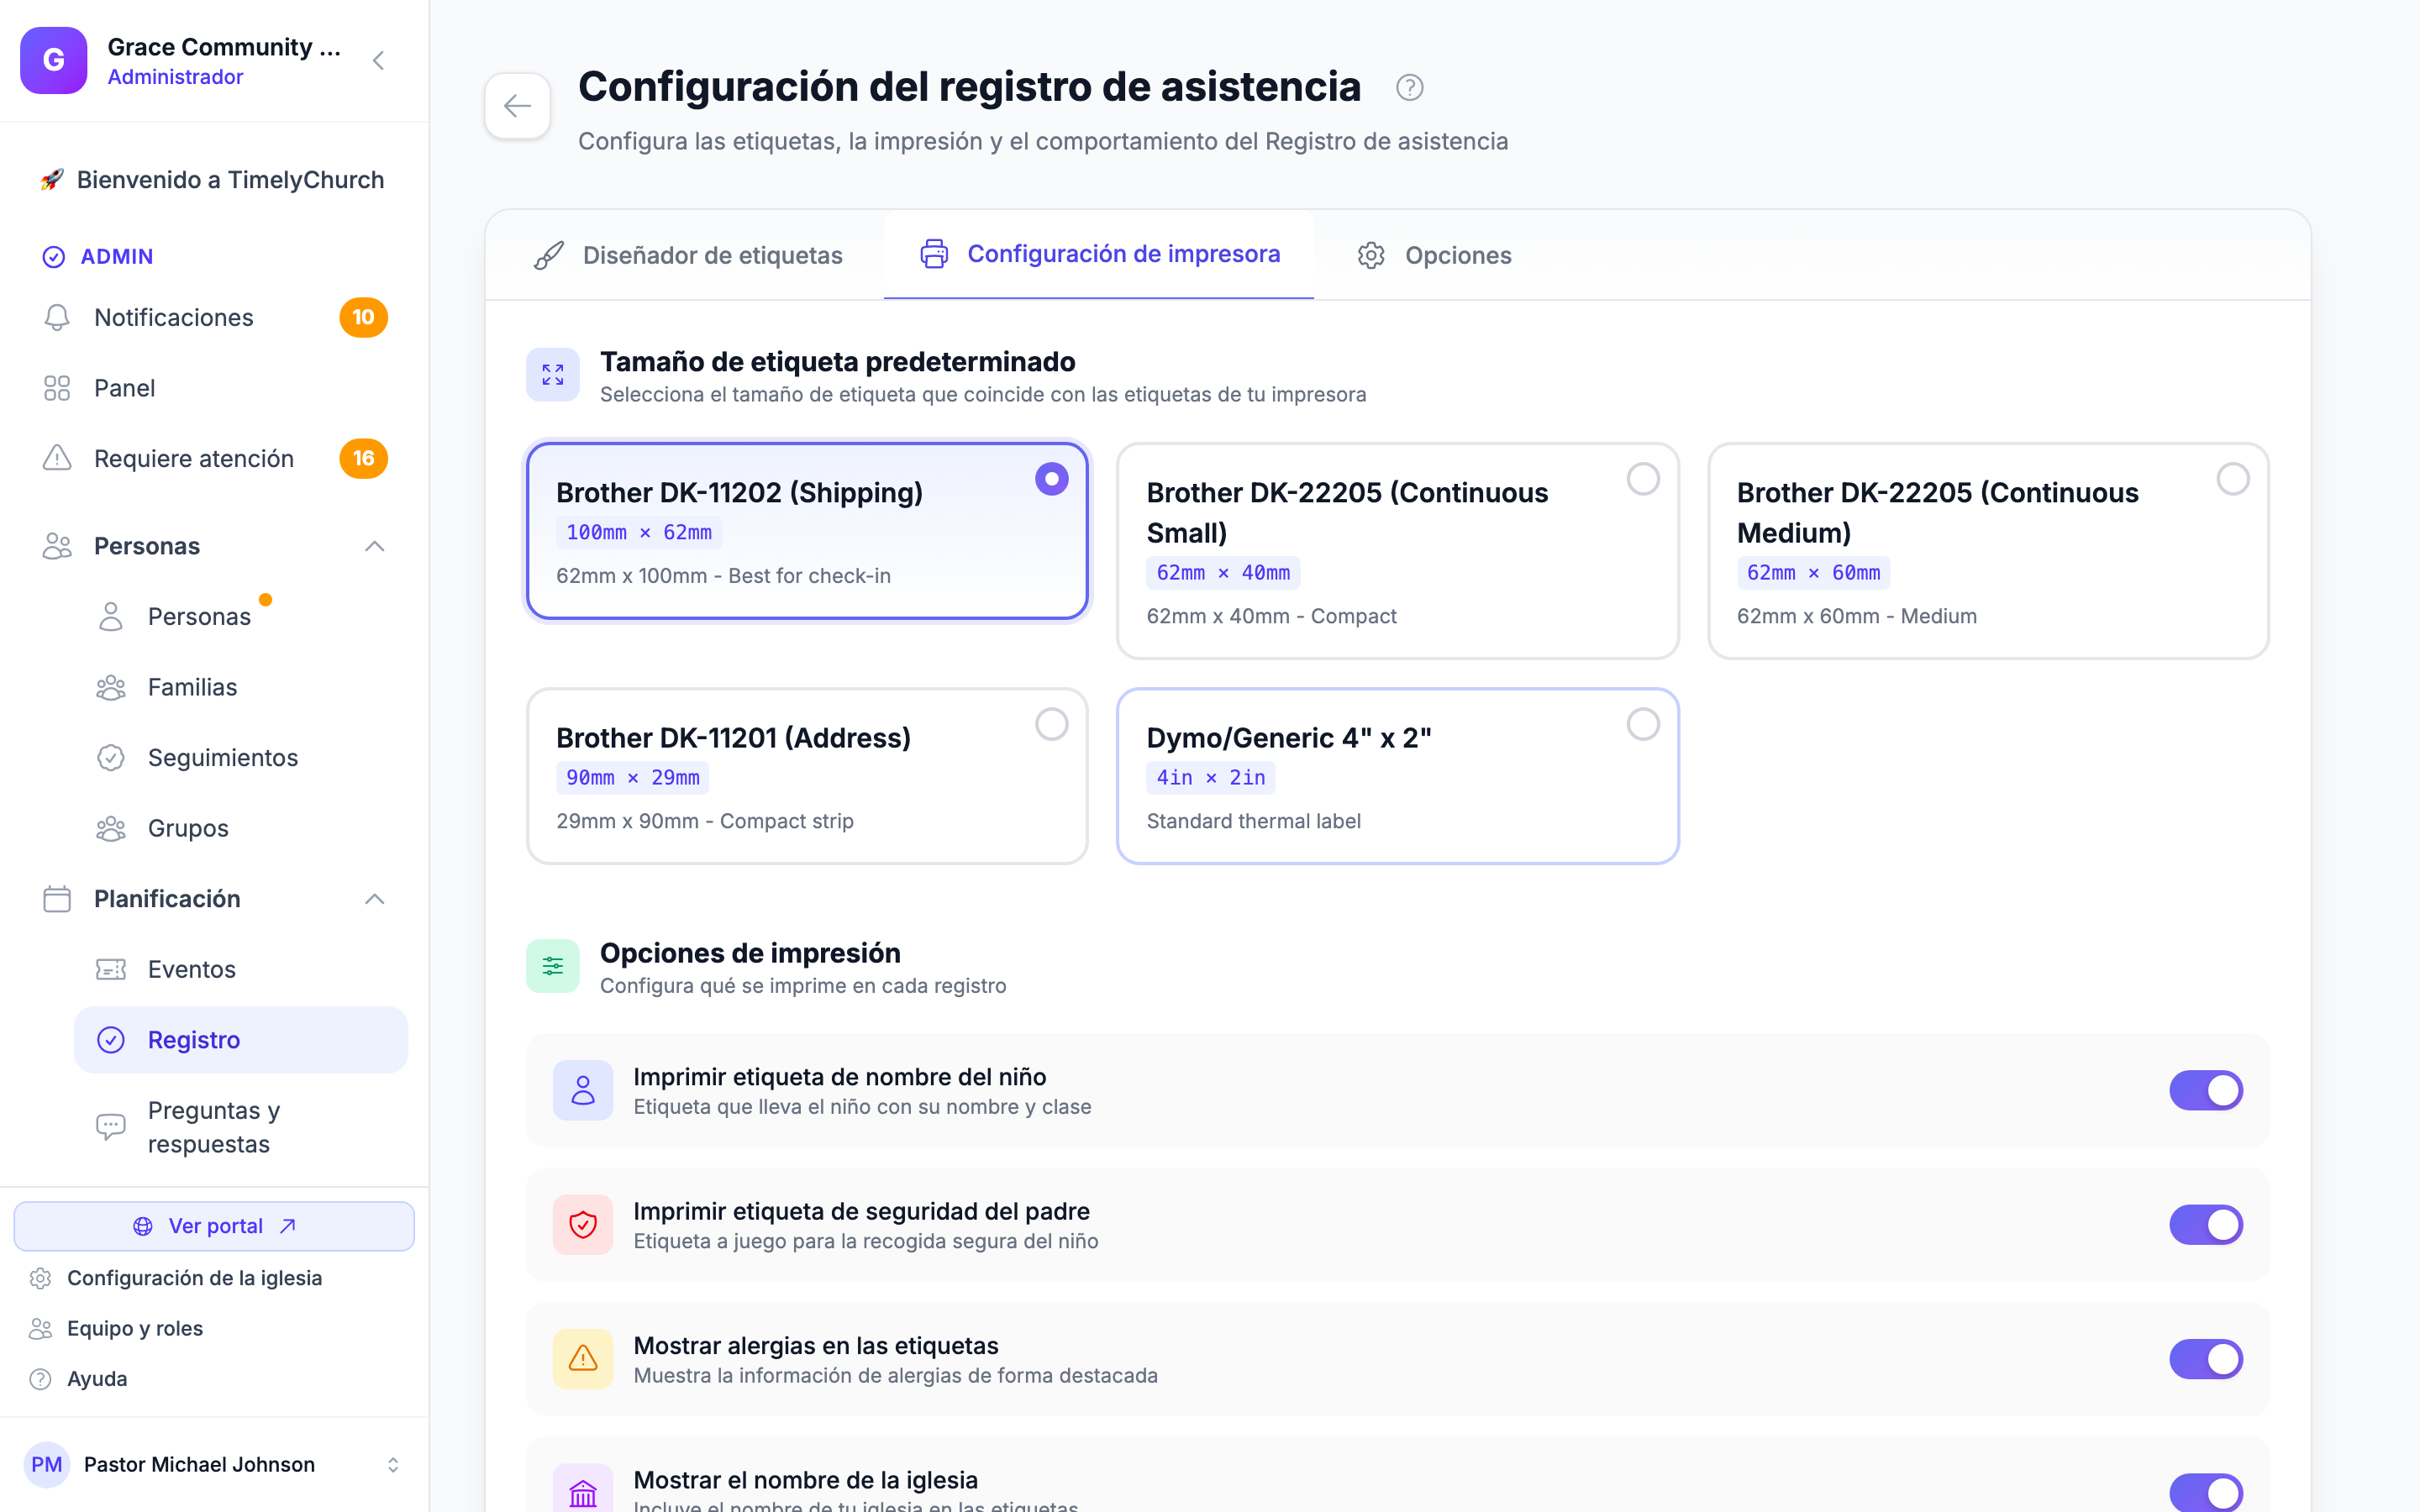Toggle Imprimir etiqueta de nombre del niño
The height and width of the screenshot is (1512, 2420).
[x=2206, y=1090]
